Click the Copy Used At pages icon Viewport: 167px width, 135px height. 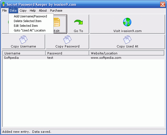click(x=127, y=40)
